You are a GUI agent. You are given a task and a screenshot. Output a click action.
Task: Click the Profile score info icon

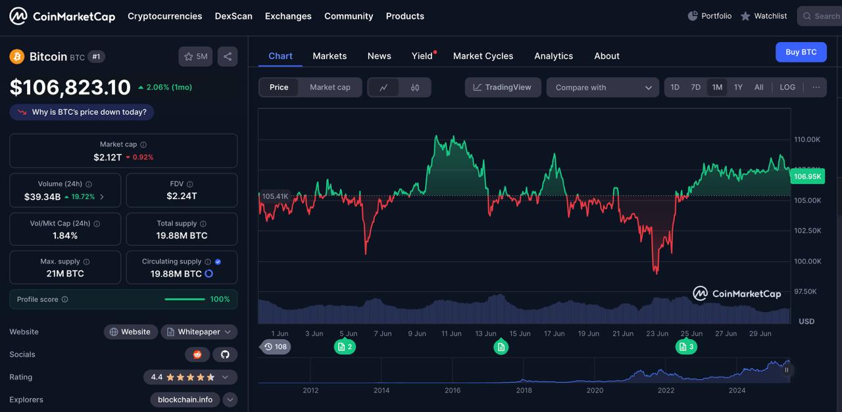[64, 300]
